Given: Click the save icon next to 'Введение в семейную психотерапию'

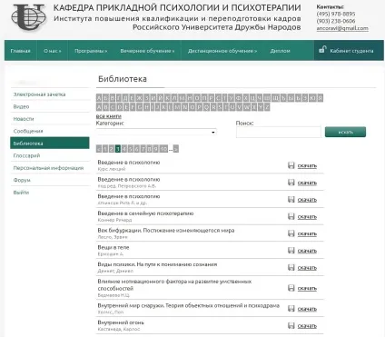Looking at the screenshot, I should coord(291,216).
